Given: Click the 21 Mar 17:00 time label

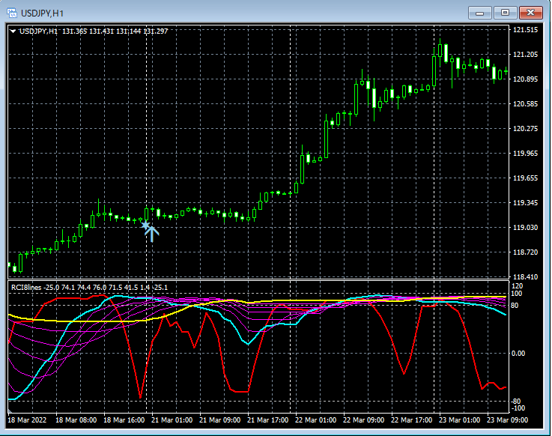Looking at the screenshot, I should point(269,420).
